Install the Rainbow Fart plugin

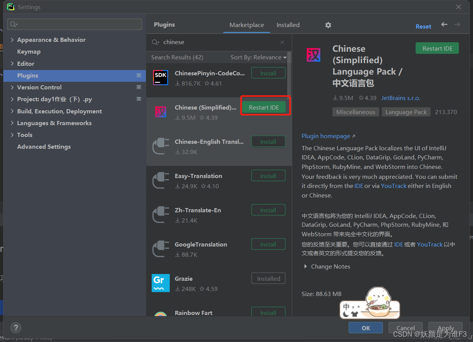coord(268,312)
